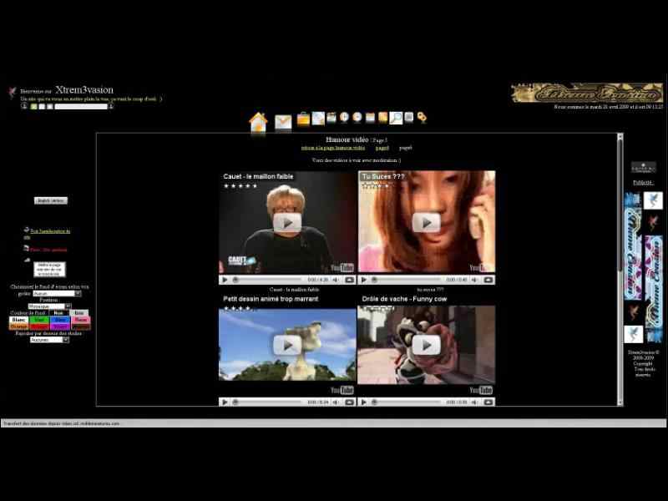Select the 'Blanc' background color swatch
668x501 pixels.
click(18, 320)
